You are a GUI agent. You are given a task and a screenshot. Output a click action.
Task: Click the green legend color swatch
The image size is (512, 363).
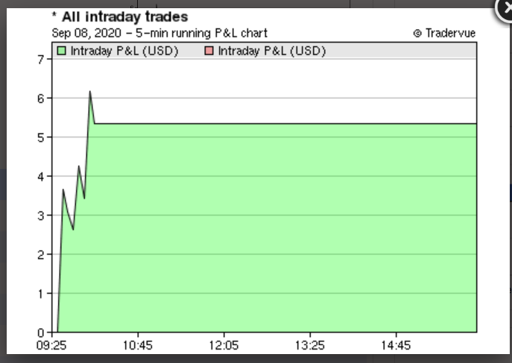point(62,51)
